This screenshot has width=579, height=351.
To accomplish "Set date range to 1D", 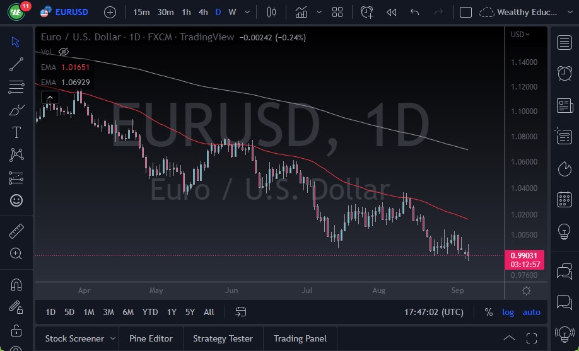I will [50, 313].
